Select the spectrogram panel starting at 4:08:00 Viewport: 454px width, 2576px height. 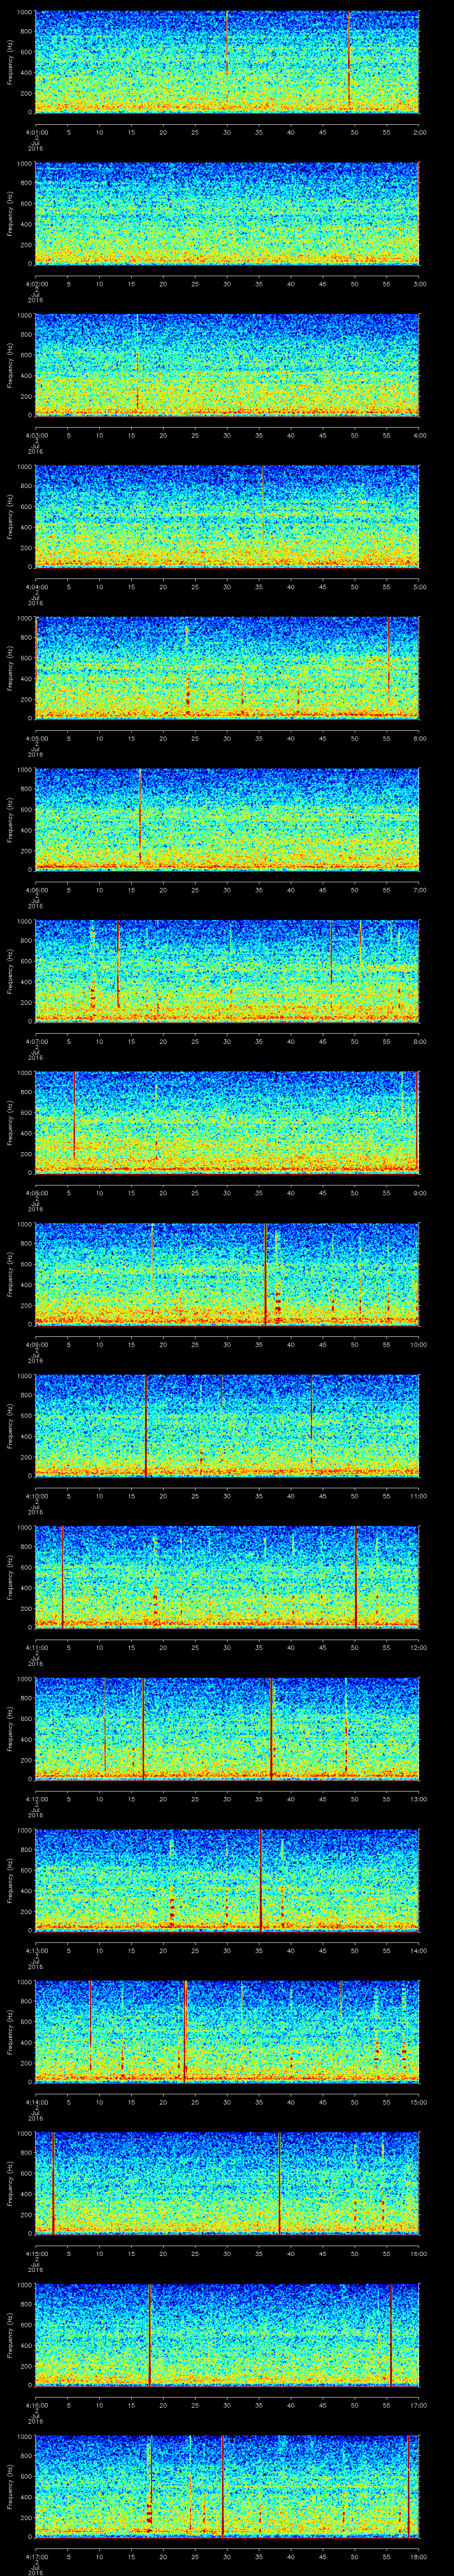(227, 1122)
